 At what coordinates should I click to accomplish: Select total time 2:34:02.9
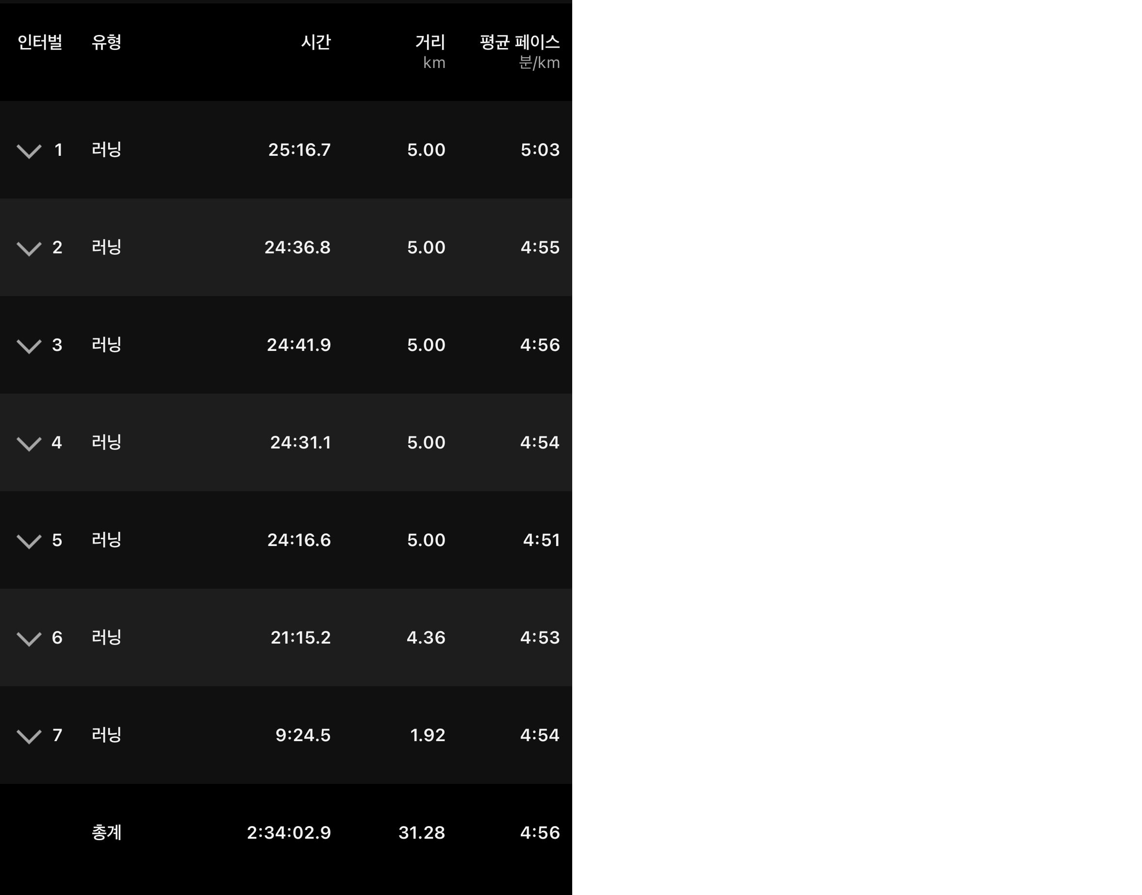tap(289, 833)
